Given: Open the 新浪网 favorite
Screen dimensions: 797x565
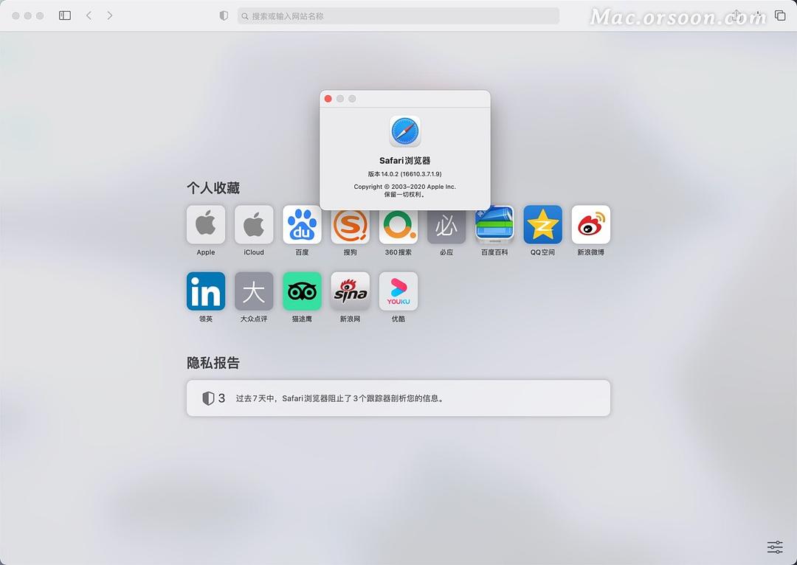Looking at the screenshot, I should coord(351,291).
